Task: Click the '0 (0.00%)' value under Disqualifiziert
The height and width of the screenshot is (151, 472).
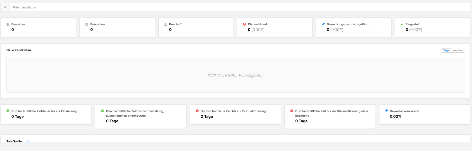Action: tap(256, 30)
